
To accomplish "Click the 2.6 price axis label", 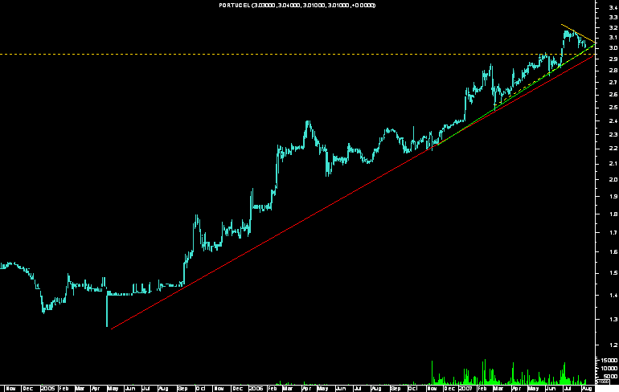I will pyautogui.click(x=613, y=95).
